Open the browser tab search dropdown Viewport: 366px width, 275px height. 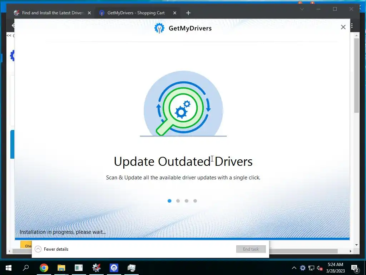[x=302, y=9]
